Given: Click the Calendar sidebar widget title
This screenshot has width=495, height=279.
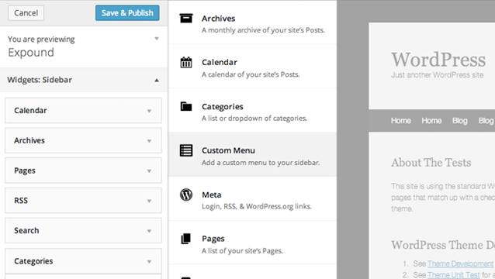Looking at the screenshot, I should click(30, 110).
